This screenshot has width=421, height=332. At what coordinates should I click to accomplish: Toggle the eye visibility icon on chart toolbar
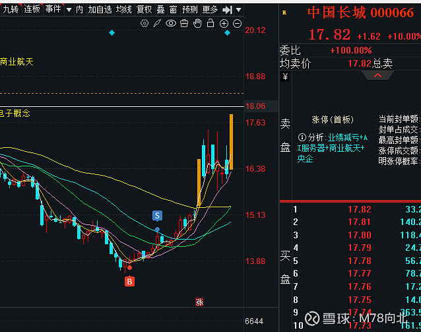point(171,24)
